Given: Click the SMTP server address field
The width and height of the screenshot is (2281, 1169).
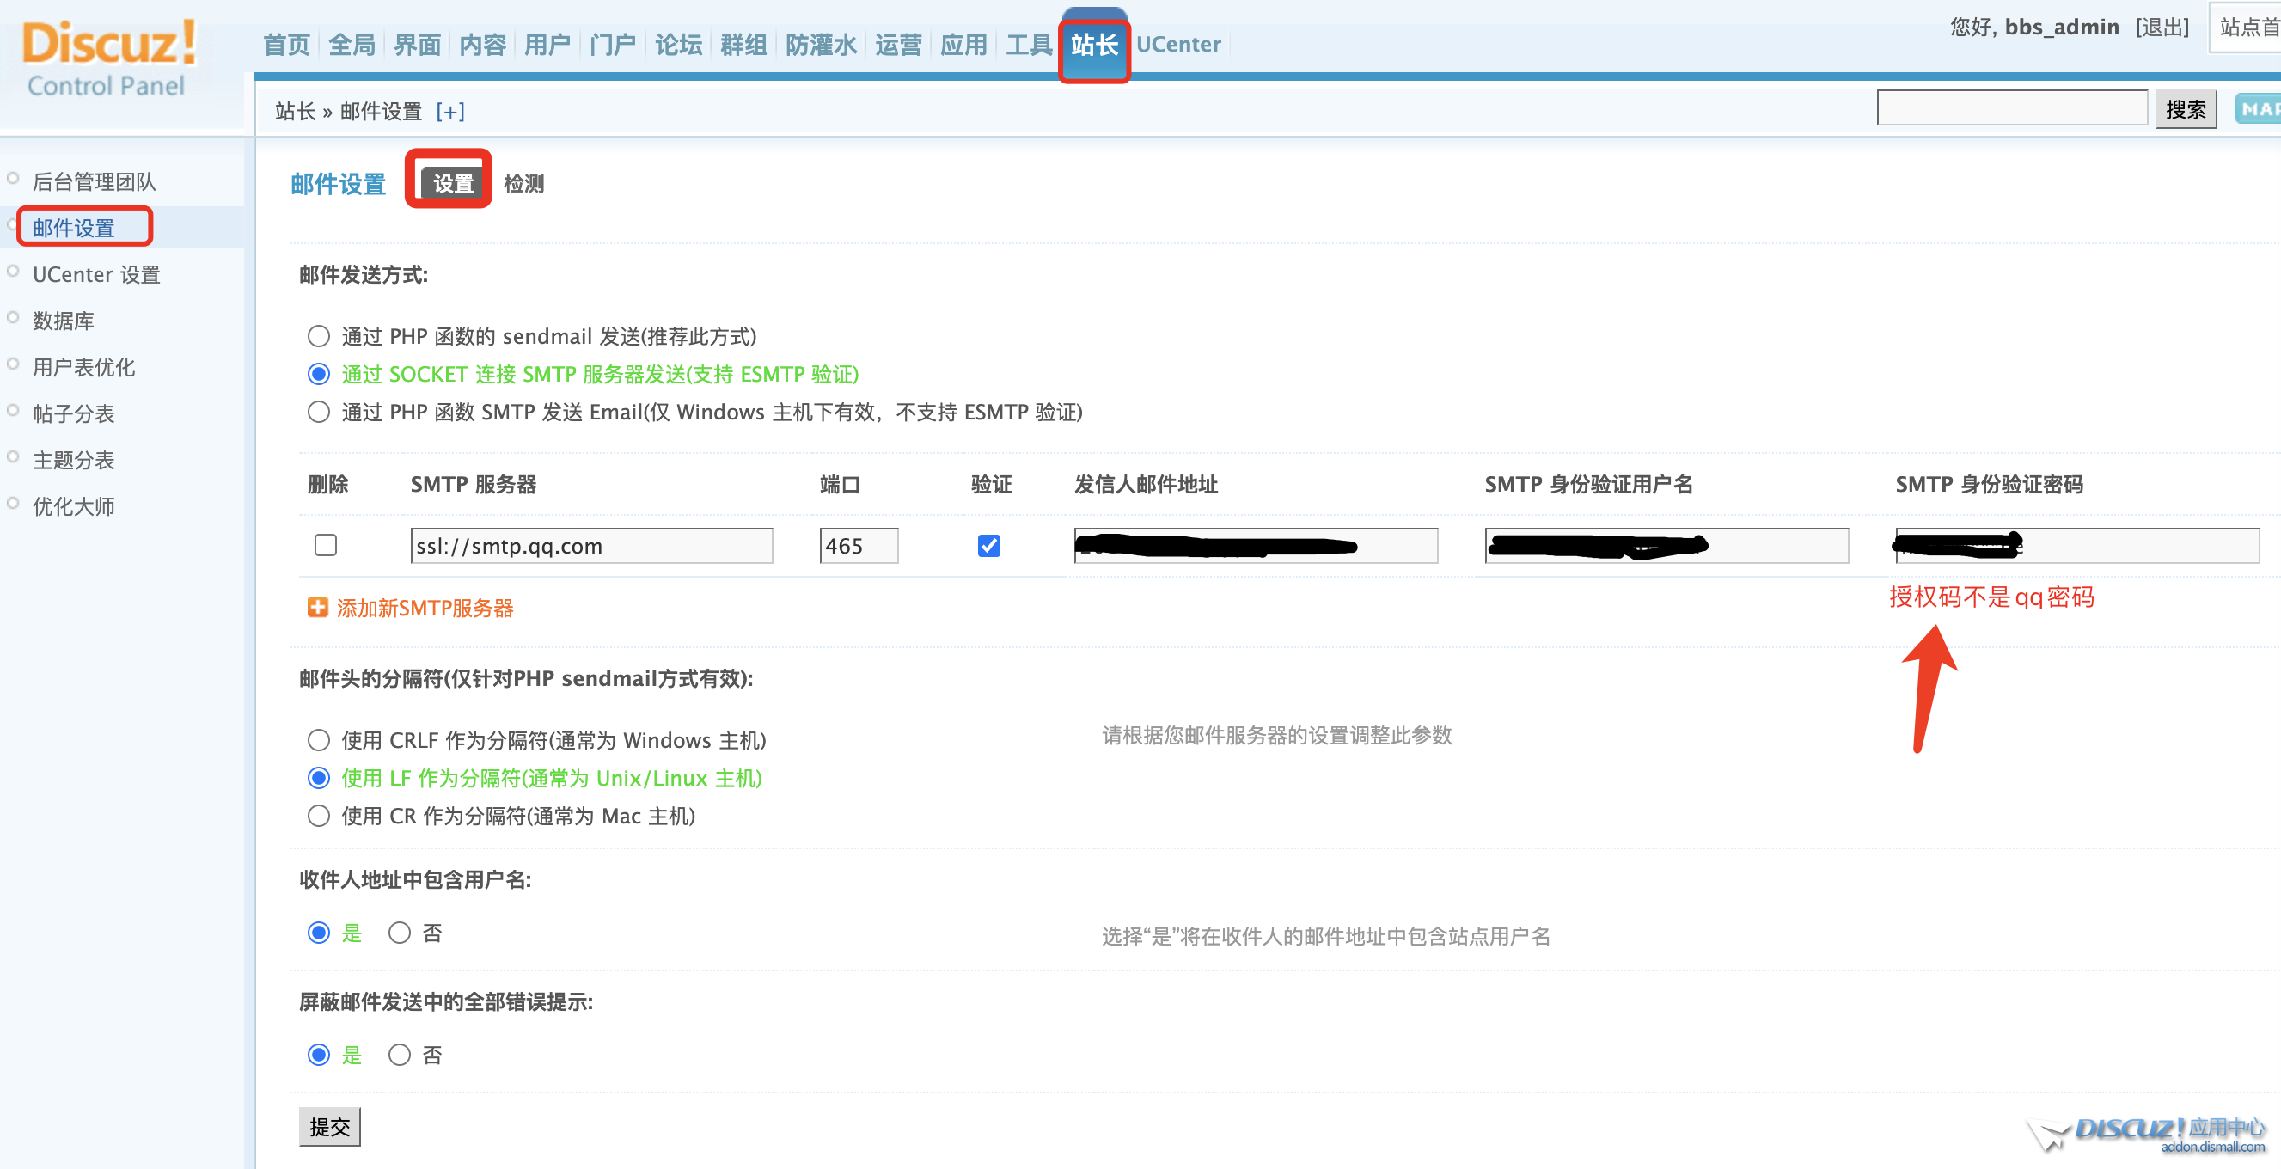Looking at the screenshot, I should coord(590,546).
